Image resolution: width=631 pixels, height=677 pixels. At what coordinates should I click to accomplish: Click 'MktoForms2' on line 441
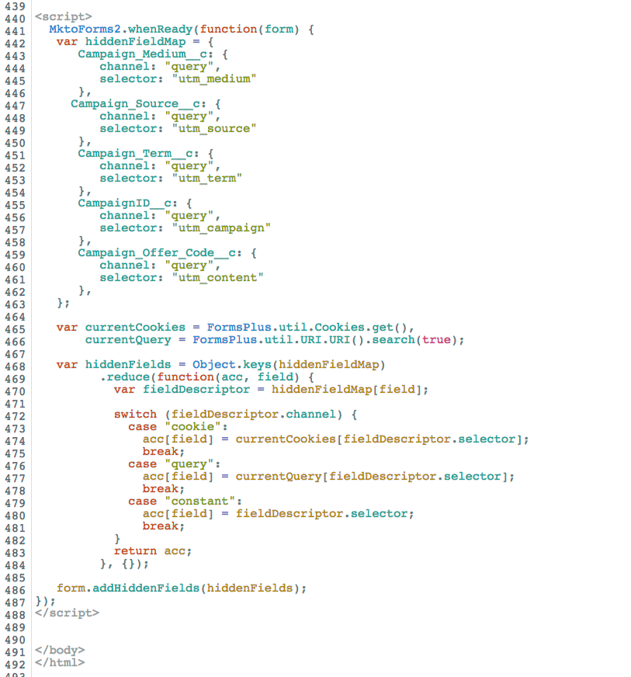[x=85, y=30]
